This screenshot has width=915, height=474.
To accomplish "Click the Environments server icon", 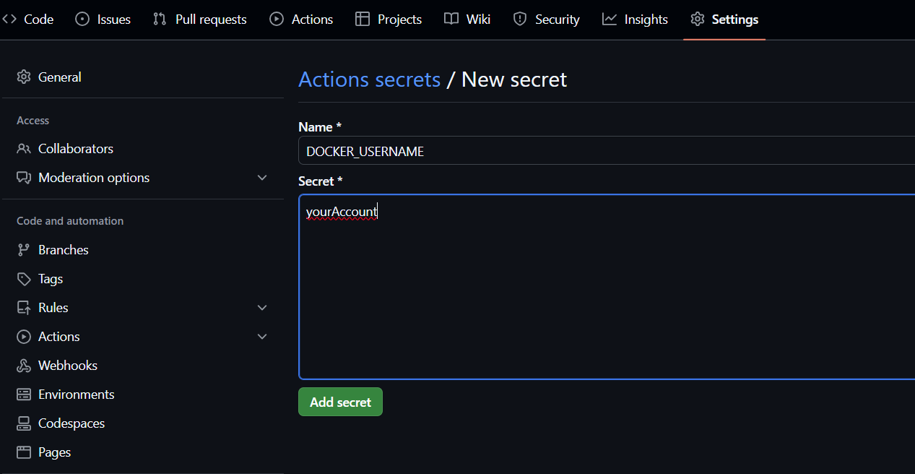I will coord(24,395).
